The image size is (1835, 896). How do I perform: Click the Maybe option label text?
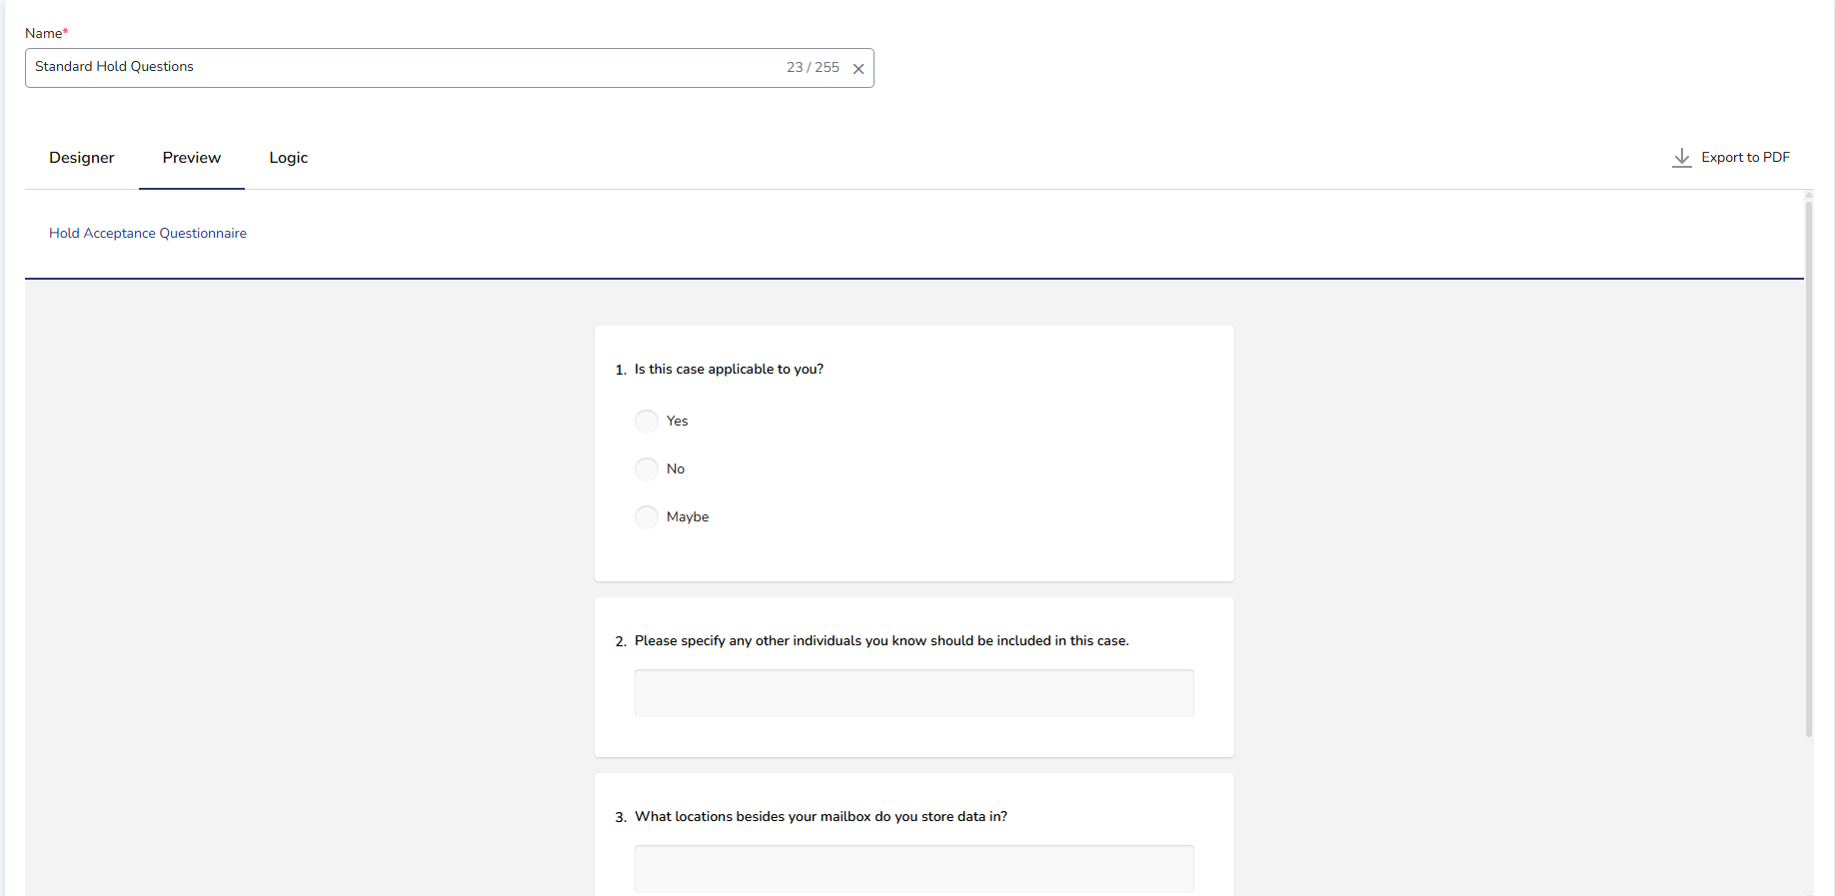tap(688, 517)
